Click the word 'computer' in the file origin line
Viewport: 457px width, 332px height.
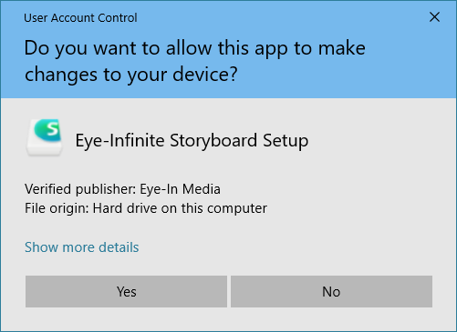click(237, 208)
